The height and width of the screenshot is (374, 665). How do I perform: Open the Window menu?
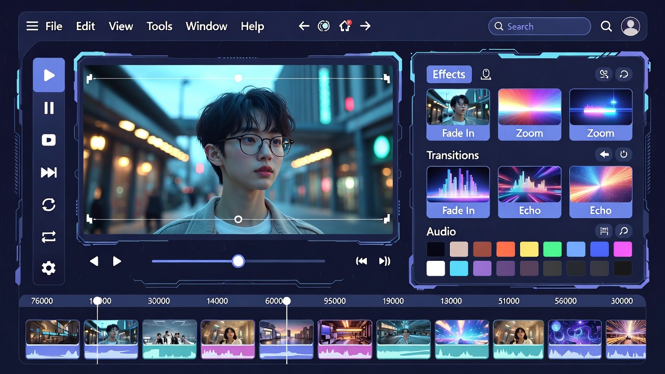[x=206, y=26]
